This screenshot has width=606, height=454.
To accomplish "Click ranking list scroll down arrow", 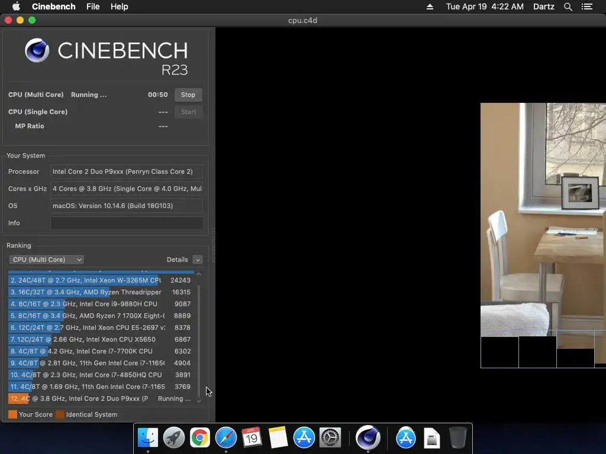I will pyautogui.click(x=199, y=401).
